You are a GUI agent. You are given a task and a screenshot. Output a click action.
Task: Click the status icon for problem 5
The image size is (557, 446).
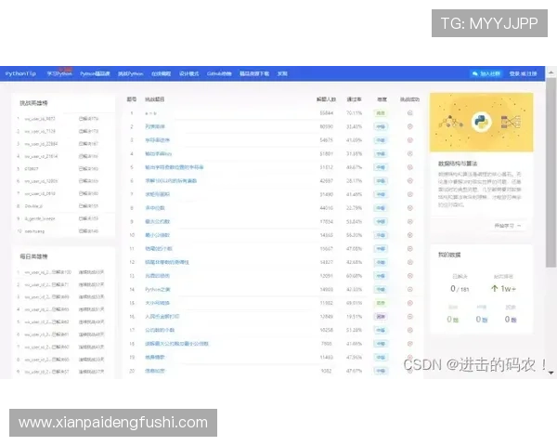tap(409, 167)
